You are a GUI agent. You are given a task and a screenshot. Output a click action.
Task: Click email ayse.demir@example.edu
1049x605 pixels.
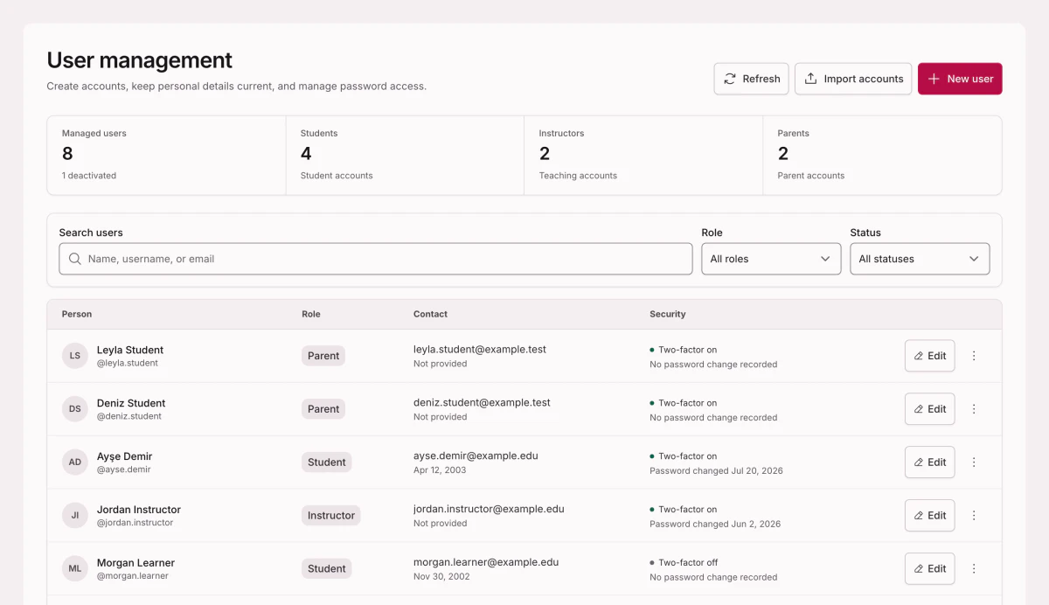coord(476,455)
